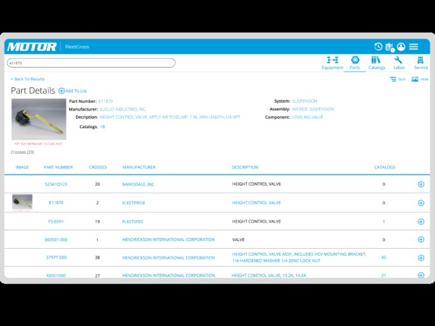
Task: Open the Labor wrench tab
Action: click(x=399, y=63)
